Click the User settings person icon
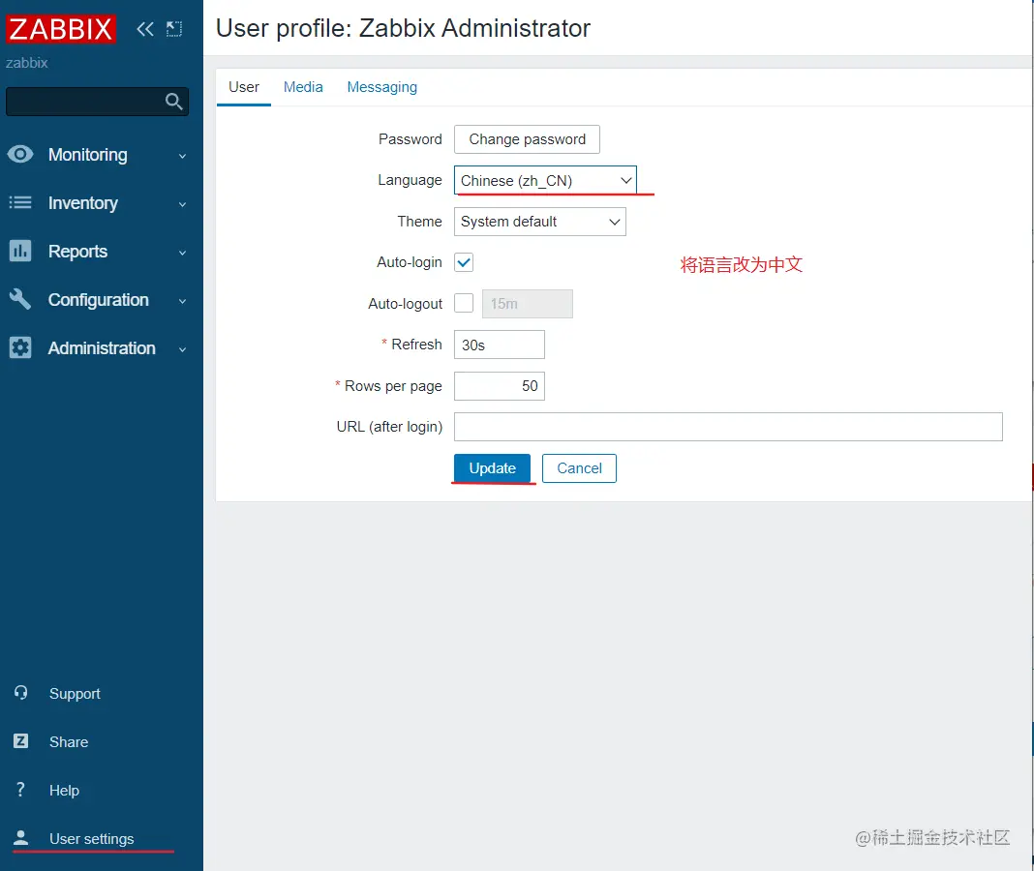Screen dimensions: 1034x871 click(21, 838)
